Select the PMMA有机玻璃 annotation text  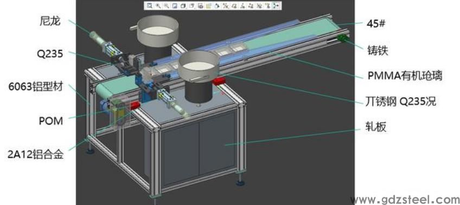[405, 76]
